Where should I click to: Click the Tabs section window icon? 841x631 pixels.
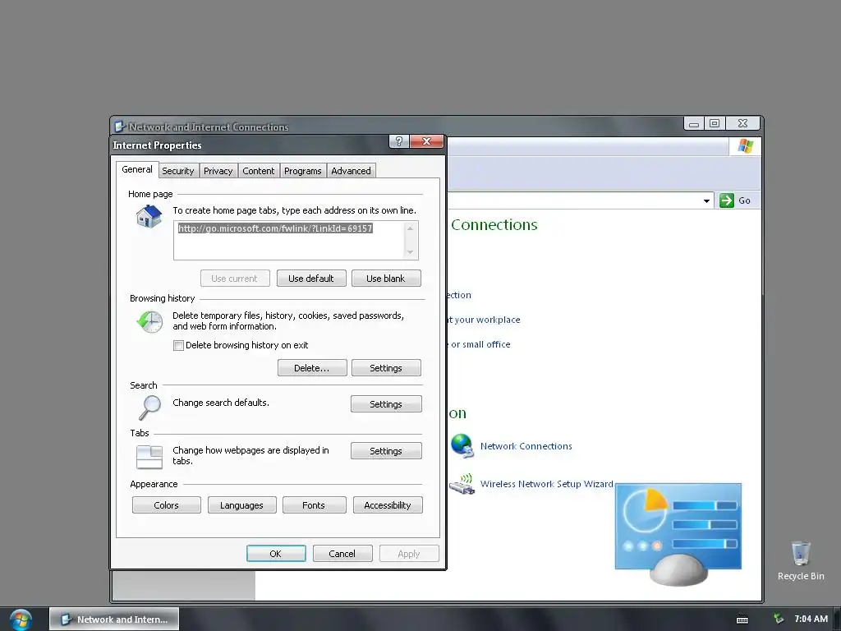coord(149,457)
